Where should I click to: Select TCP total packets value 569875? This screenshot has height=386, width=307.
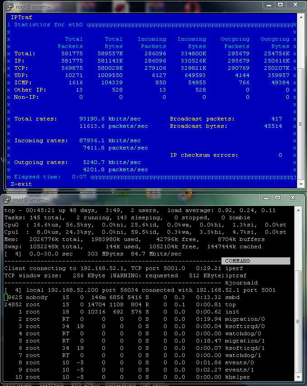point(72,68)
